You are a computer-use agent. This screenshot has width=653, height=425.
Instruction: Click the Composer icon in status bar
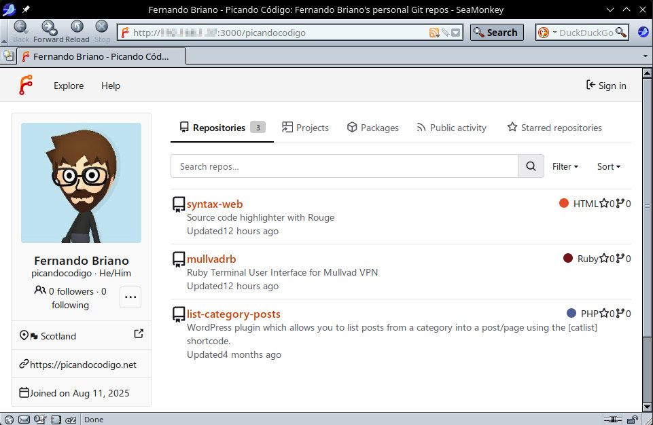click(40, 420)
